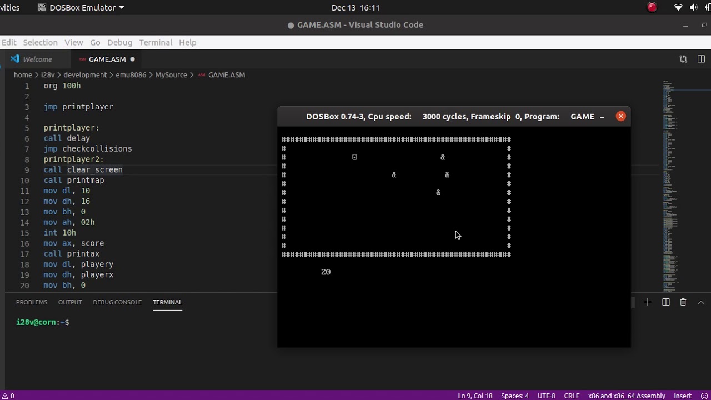Split the editor to the right
711x400 pixels.
(x=701, y=59)
